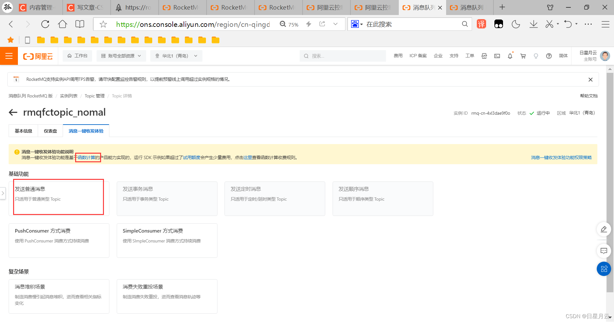Expand the 华北1 (青岛) region dropdown
The height and width of the screenshot is (322, 614).
click(176, 56)
